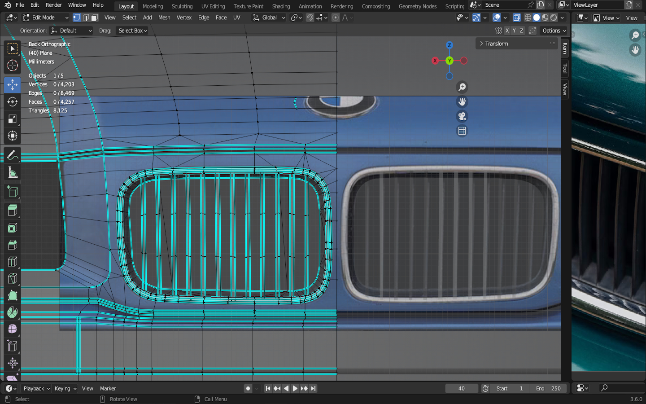Activate the 3D Cursor tool
Screen dimensions: 646x404
coord(12,66)
